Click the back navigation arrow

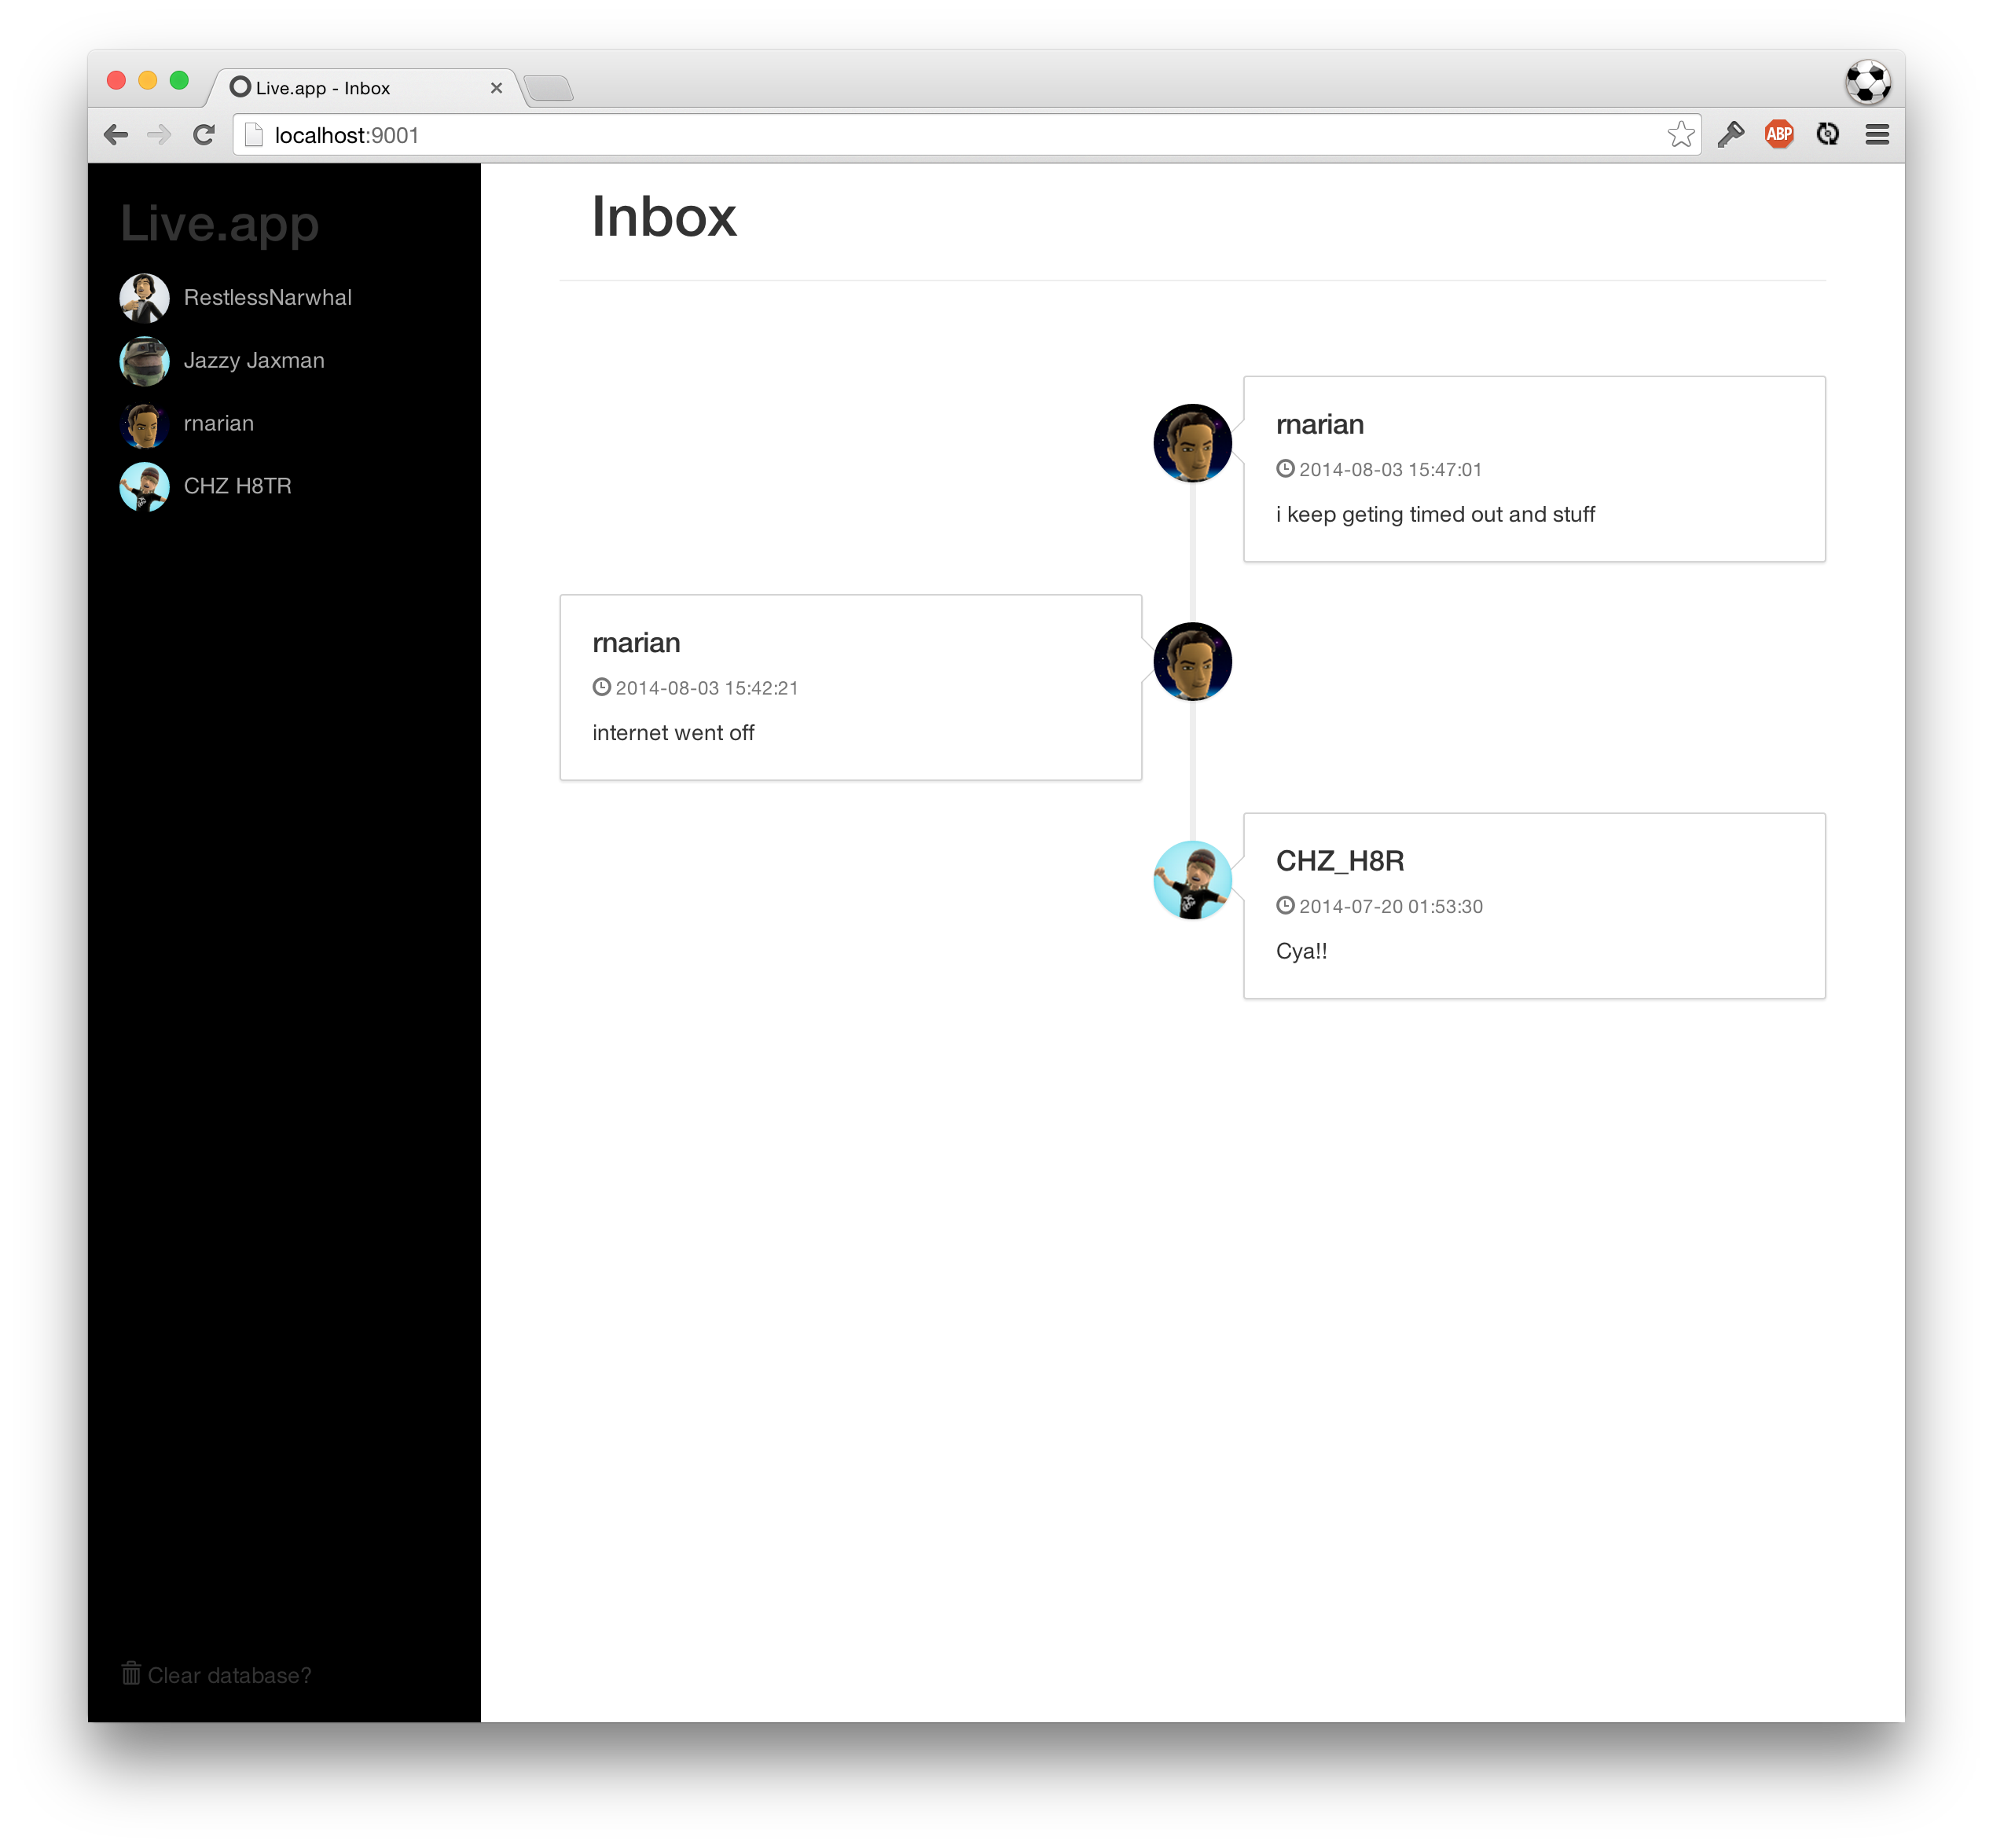(116, 135)
